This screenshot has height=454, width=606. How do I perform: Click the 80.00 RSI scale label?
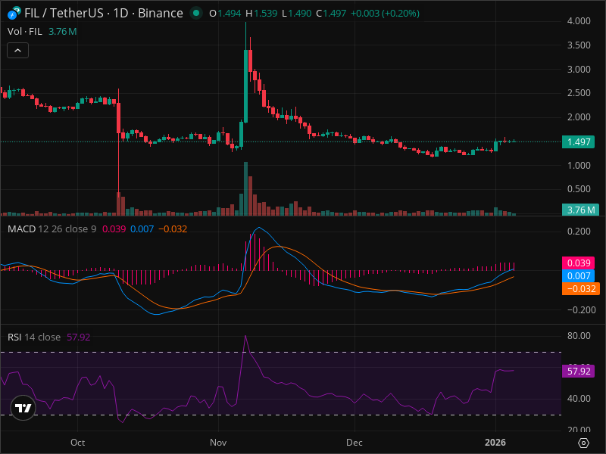(x=579, y=336)
